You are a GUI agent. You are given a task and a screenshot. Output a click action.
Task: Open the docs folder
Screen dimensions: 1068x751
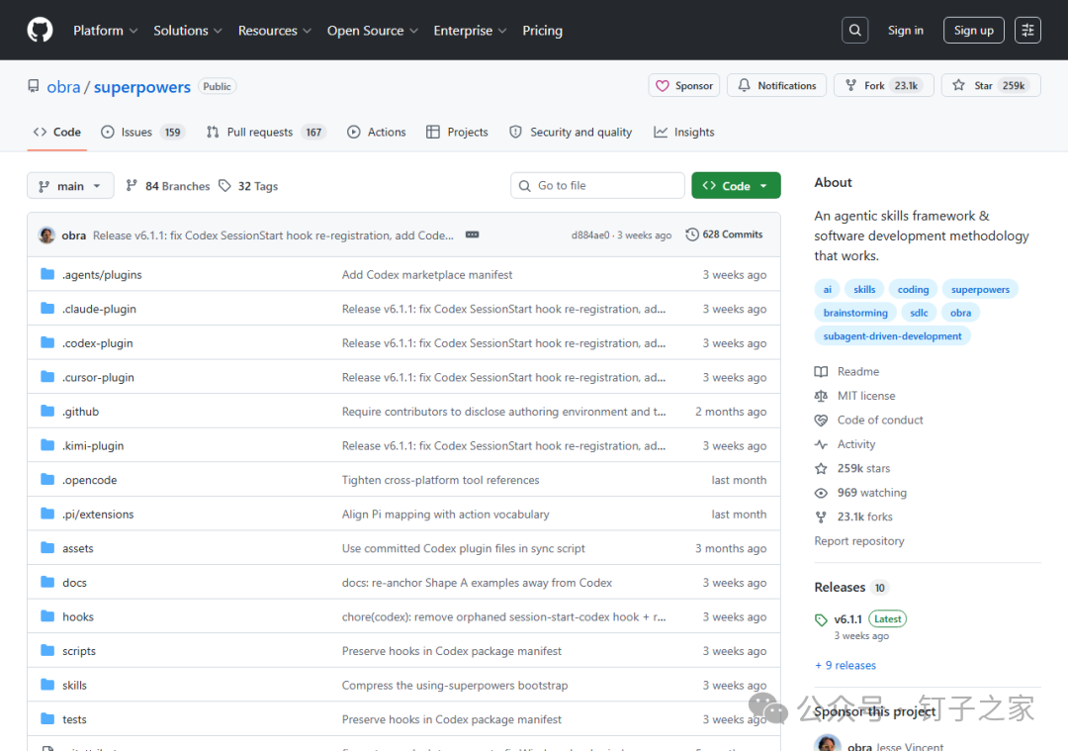pyautogui.click(x=74, y=583)
